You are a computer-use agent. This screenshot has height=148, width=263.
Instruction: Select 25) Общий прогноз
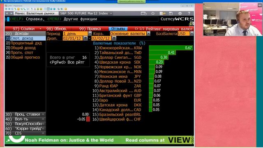pos(23,58)
